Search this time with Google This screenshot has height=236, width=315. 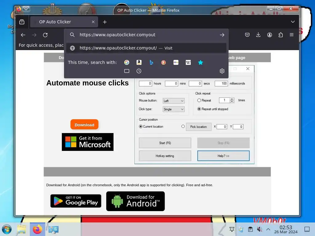click(126, 62)
